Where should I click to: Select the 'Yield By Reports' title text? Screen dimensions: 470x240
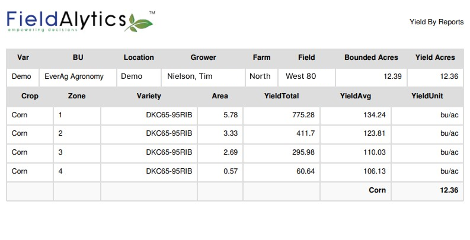click(436, 22)
